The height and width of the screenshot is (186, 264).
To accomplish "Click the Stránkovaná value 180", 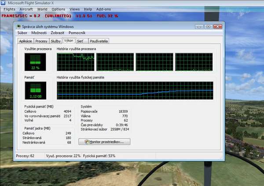I will click(68, 138).
